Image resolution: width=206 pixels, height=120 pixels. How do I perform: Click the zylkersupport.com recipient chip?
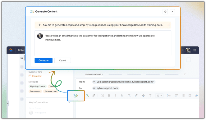(106, 88)
